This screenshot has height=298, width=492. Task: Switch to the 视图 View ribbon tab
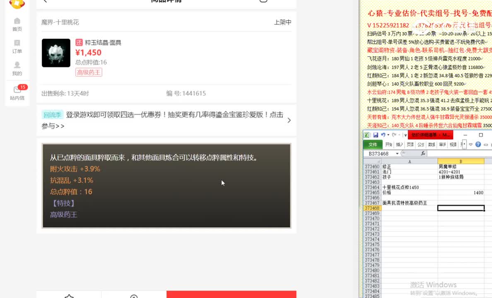[x=453, y=144]
